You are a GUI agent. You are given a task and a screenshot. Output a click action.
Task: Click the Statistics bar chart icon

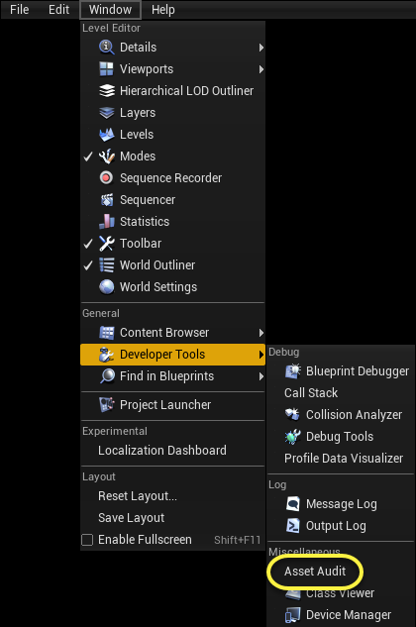coord(106,222)
